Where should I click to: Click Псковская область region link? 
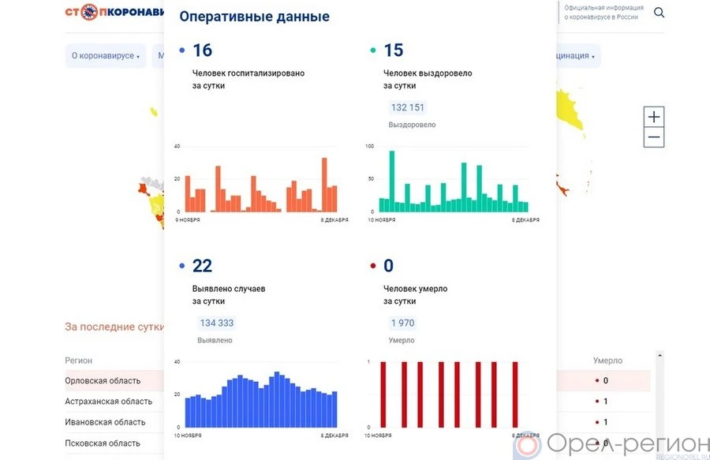[103, 443]
